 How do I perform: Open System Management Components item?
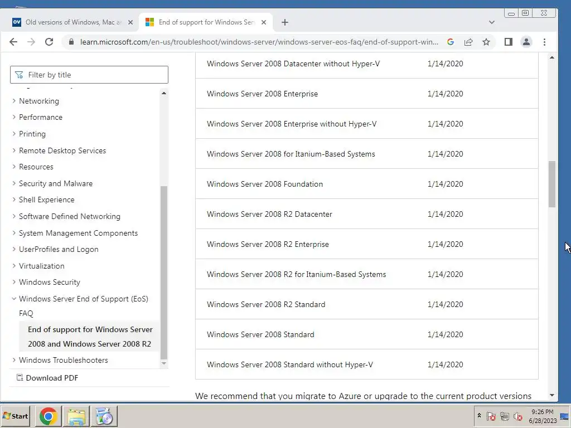pos(78,233)
